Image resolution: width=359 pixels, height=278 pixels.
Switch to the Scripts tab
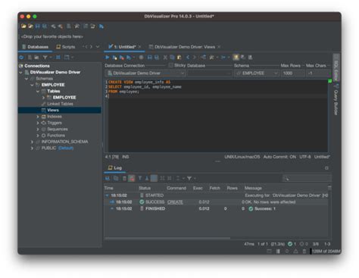pos(66,47)
